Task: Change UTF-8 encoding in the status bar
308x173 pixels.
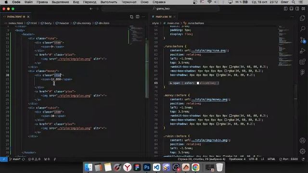Action: [253, 159]
